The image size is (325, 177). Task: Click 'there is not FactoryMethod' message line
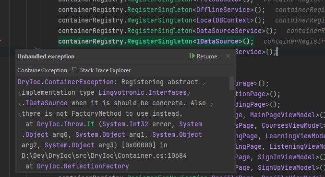(x=102, y=113)
